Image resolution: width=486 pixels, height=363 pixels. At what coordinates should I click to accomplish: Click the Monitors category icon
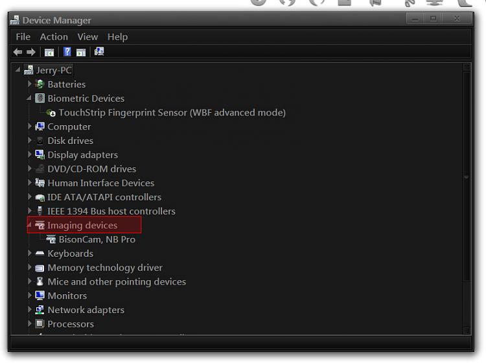click(40, 296)
